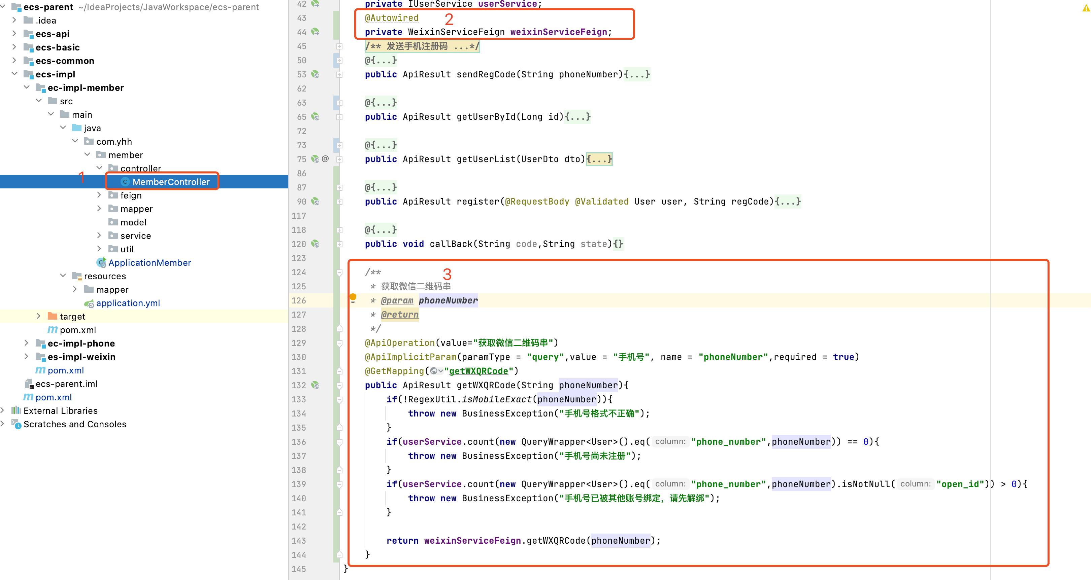The width and height of the screenshot is (1091, 580).
Task: Click the getWXQRCode mapping link
Action: tap(478, 371)
